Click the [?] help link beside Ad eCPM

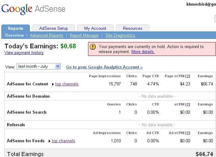(x=188, y=133)
